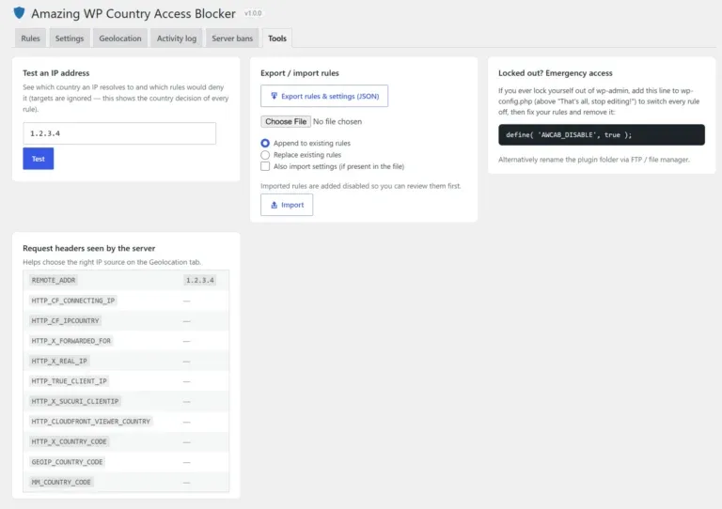Image resolution: width=722 pixels, height=509 pixels.
Task: Click Export rules & settings (JSON) button
Action: point(324,96)
